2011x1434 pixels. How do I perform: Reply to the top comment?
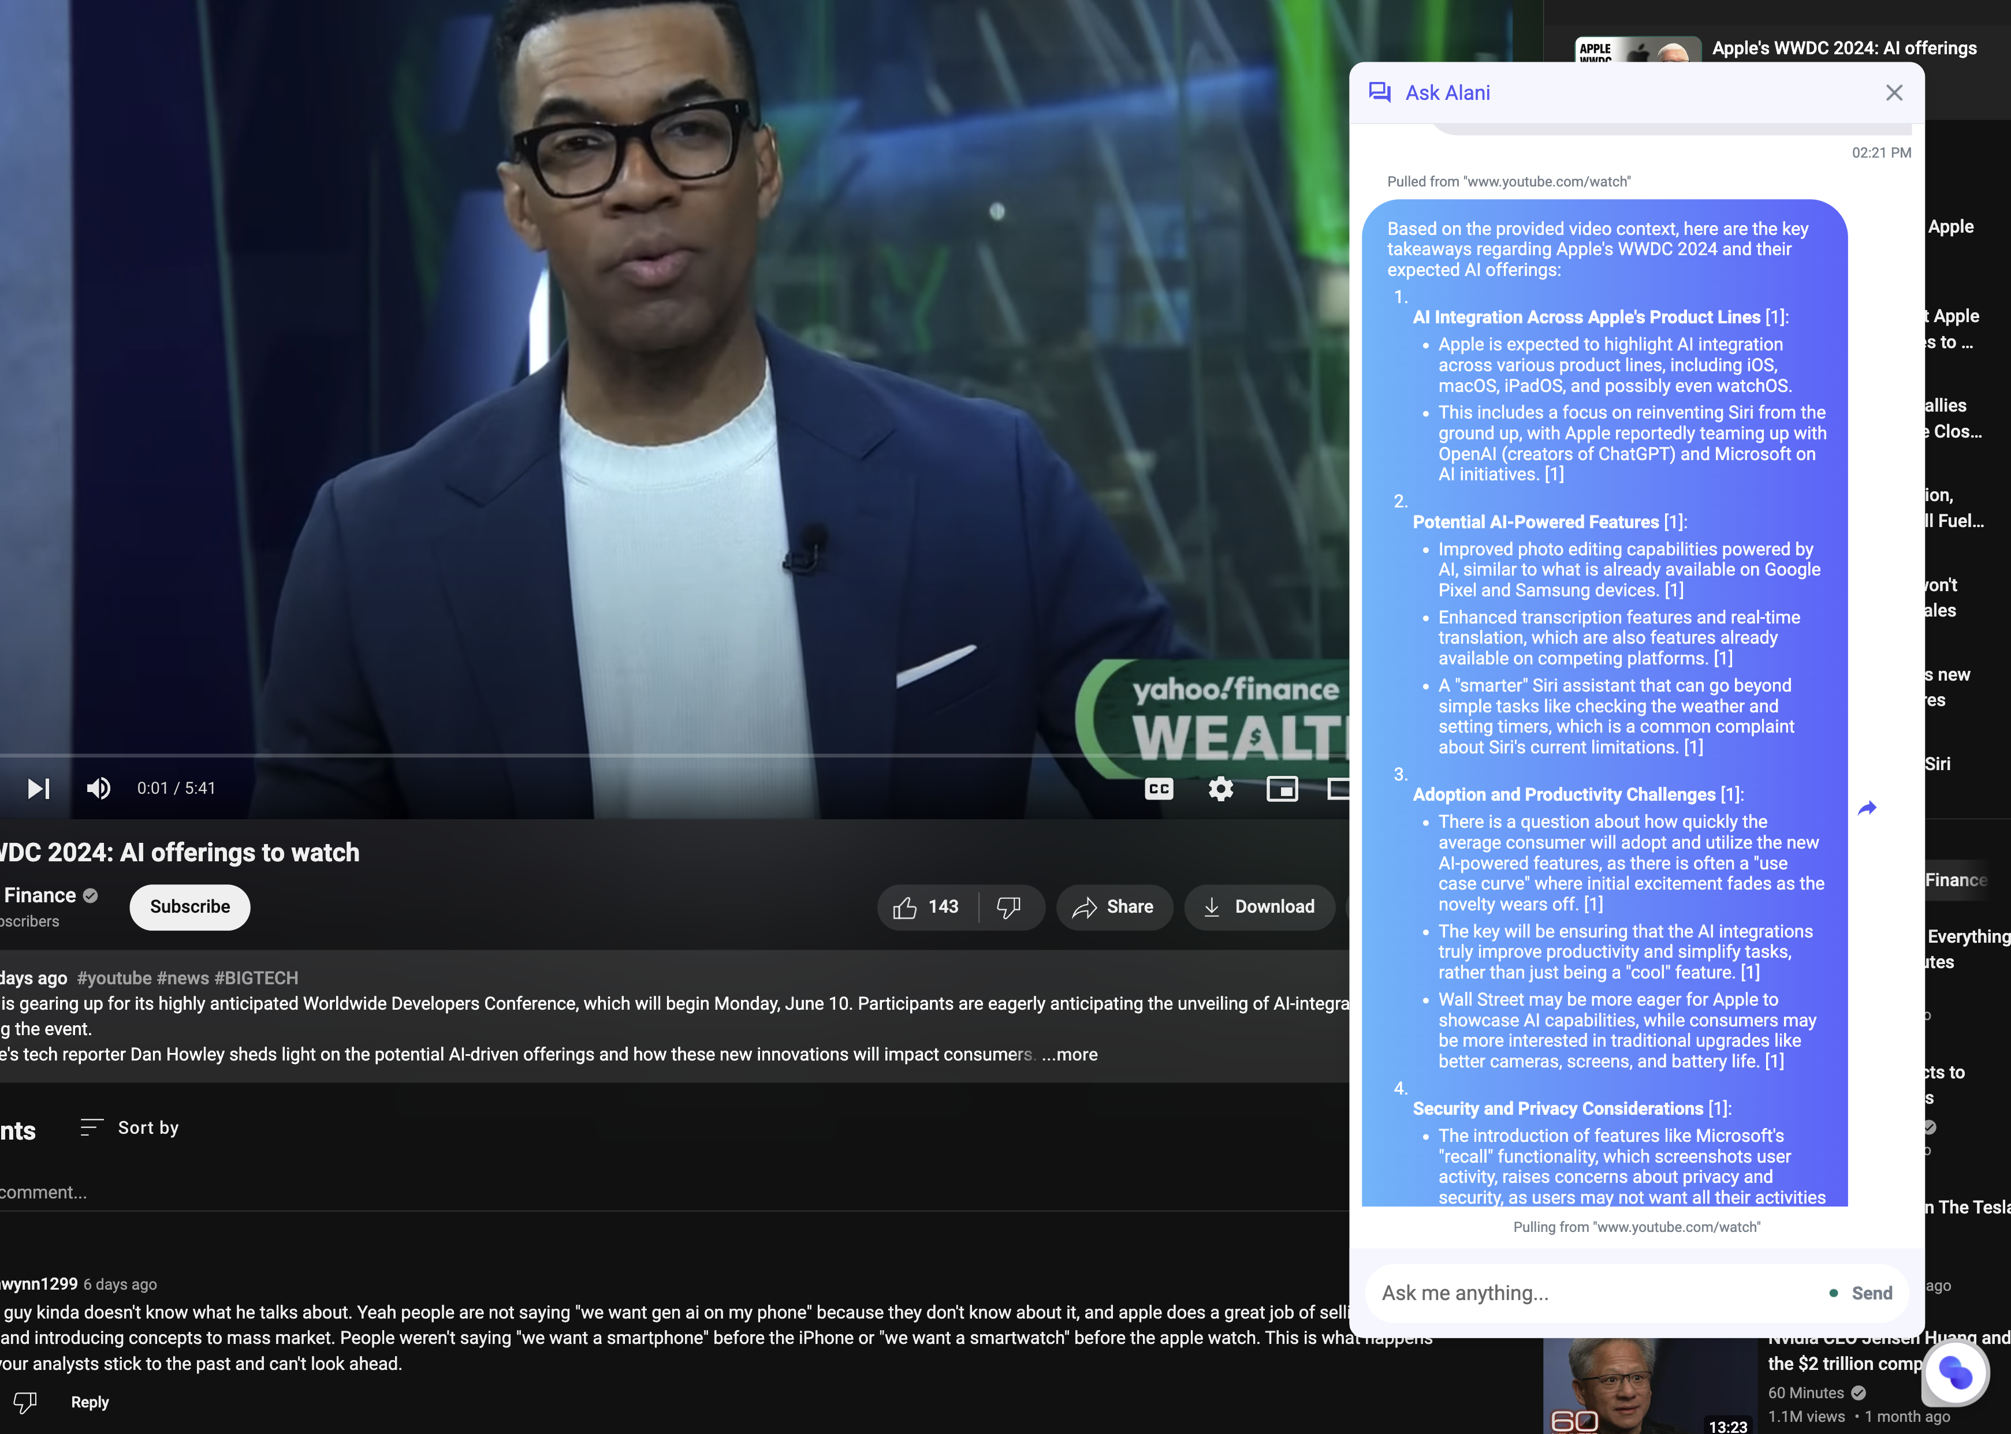pos(89,1402)
